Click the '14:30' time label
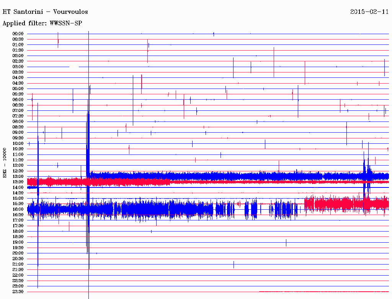The width and height of the screenshot is (392, 299). [x=18, y=193]
